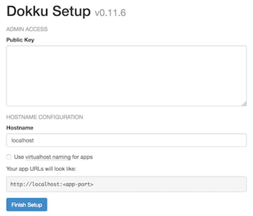Viewport: 253px width, 216px height.
Task: Enable the virtualhost naming checkbox
Action: (9, 157)
